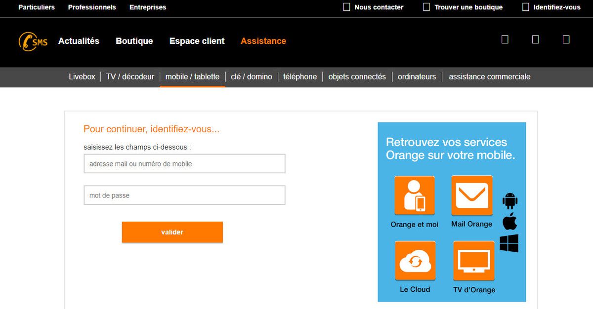The width and height of the screenshot is (593, 309).
Task: Click the middle of three header icons
Action: pyautogui.click(x=536, y=39)
